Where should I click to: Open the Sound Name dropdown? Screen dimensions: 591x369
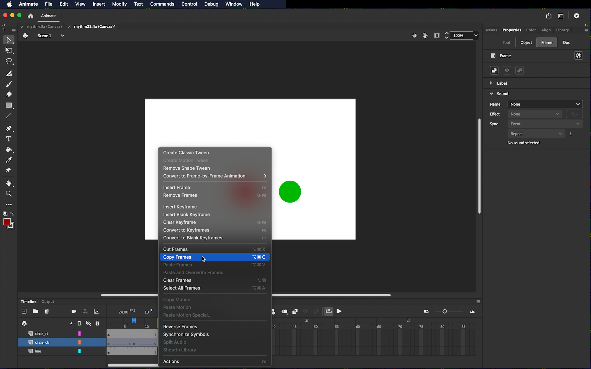pos(545,104)
